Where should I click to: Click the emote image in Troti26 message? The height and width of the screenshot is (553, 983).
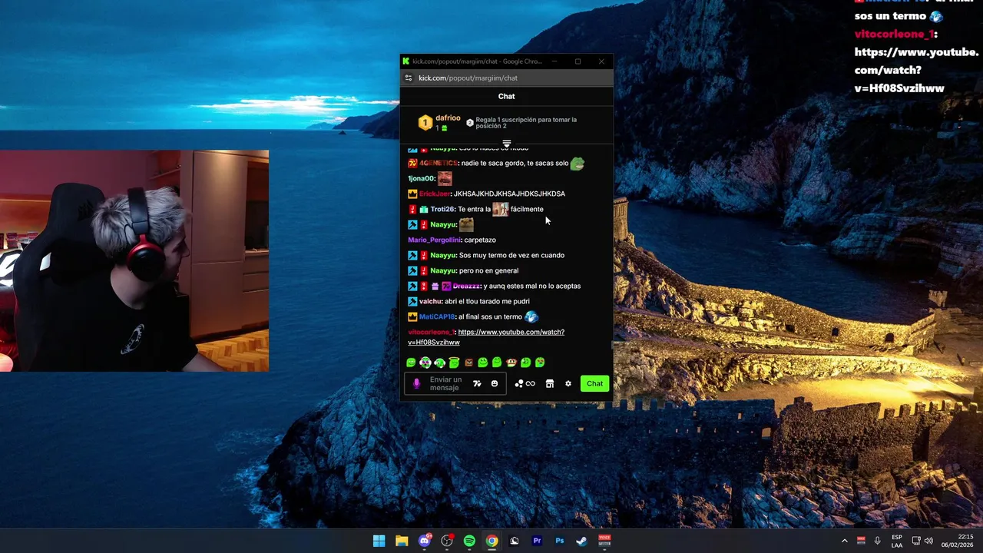(500, 209)
